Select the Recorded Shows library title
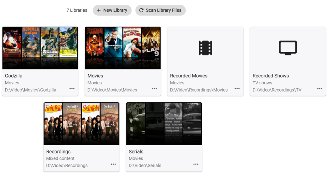 click(x=271, y=76)
